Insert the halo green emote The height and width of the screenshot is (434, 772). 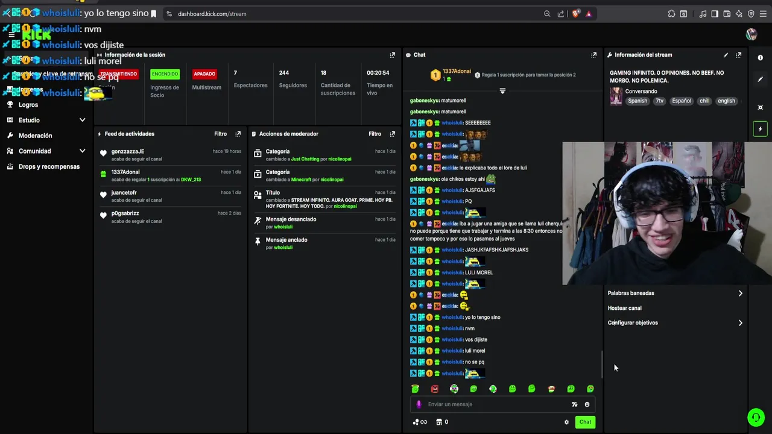click(x=415, y=389)
